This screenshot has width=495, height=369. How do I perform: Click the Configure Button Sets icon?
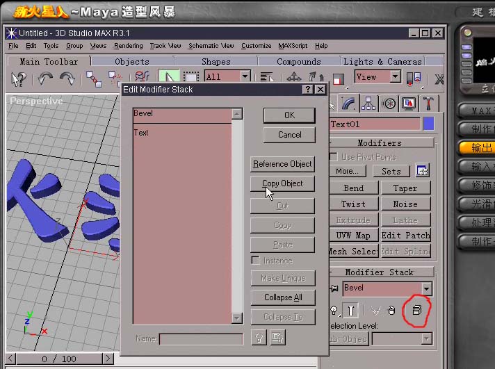(x=422, y=171)
